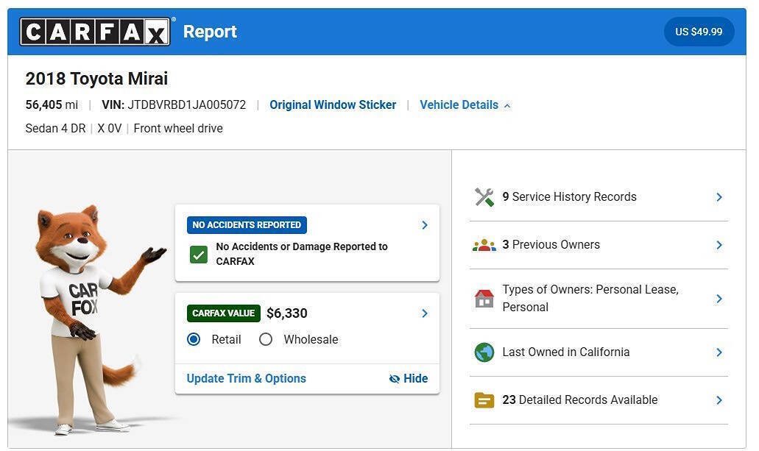The image size is (759, 451).
Task: Click the house Types of Owners icon
Action: coord(484,299)
